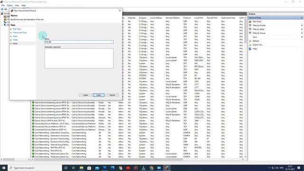This screenshot has width=304, height=171.
Task: Go to Rule Type wizard step
Action: click(17, 29)
